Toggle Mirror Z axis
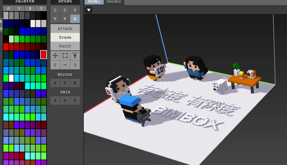This screenshot has height=165, width=287. tap(75, 83)
